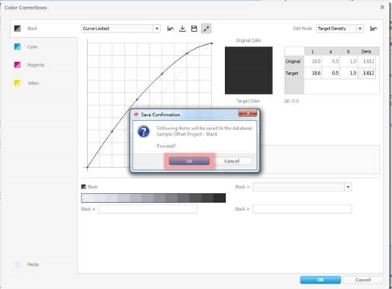
Task: Click the blue OK button of Color Corrections
Action: point(321,280)
